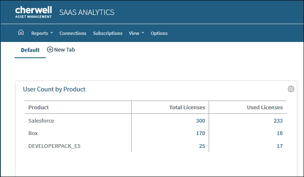Click the Salesforce product row

coord(155,120)
